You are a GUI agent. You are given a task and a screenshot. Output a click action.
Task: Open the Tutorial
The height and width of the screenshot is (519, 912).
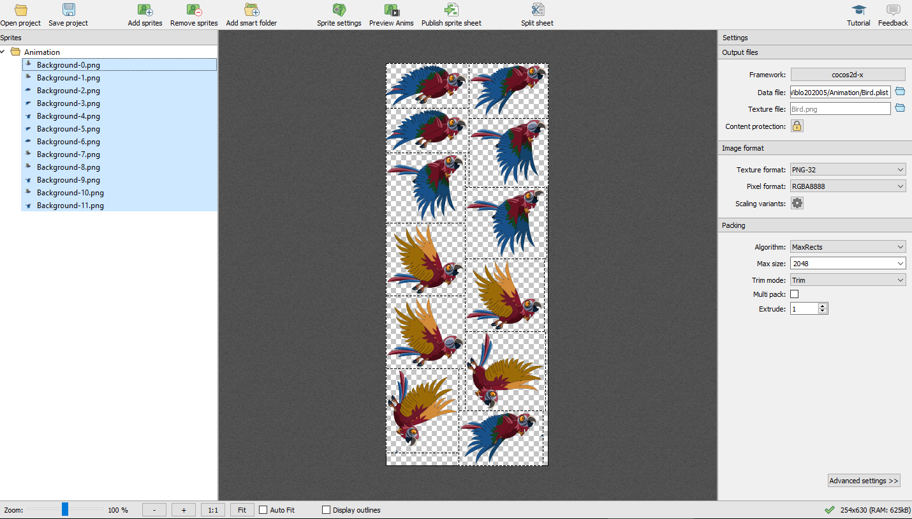[858, 15]
